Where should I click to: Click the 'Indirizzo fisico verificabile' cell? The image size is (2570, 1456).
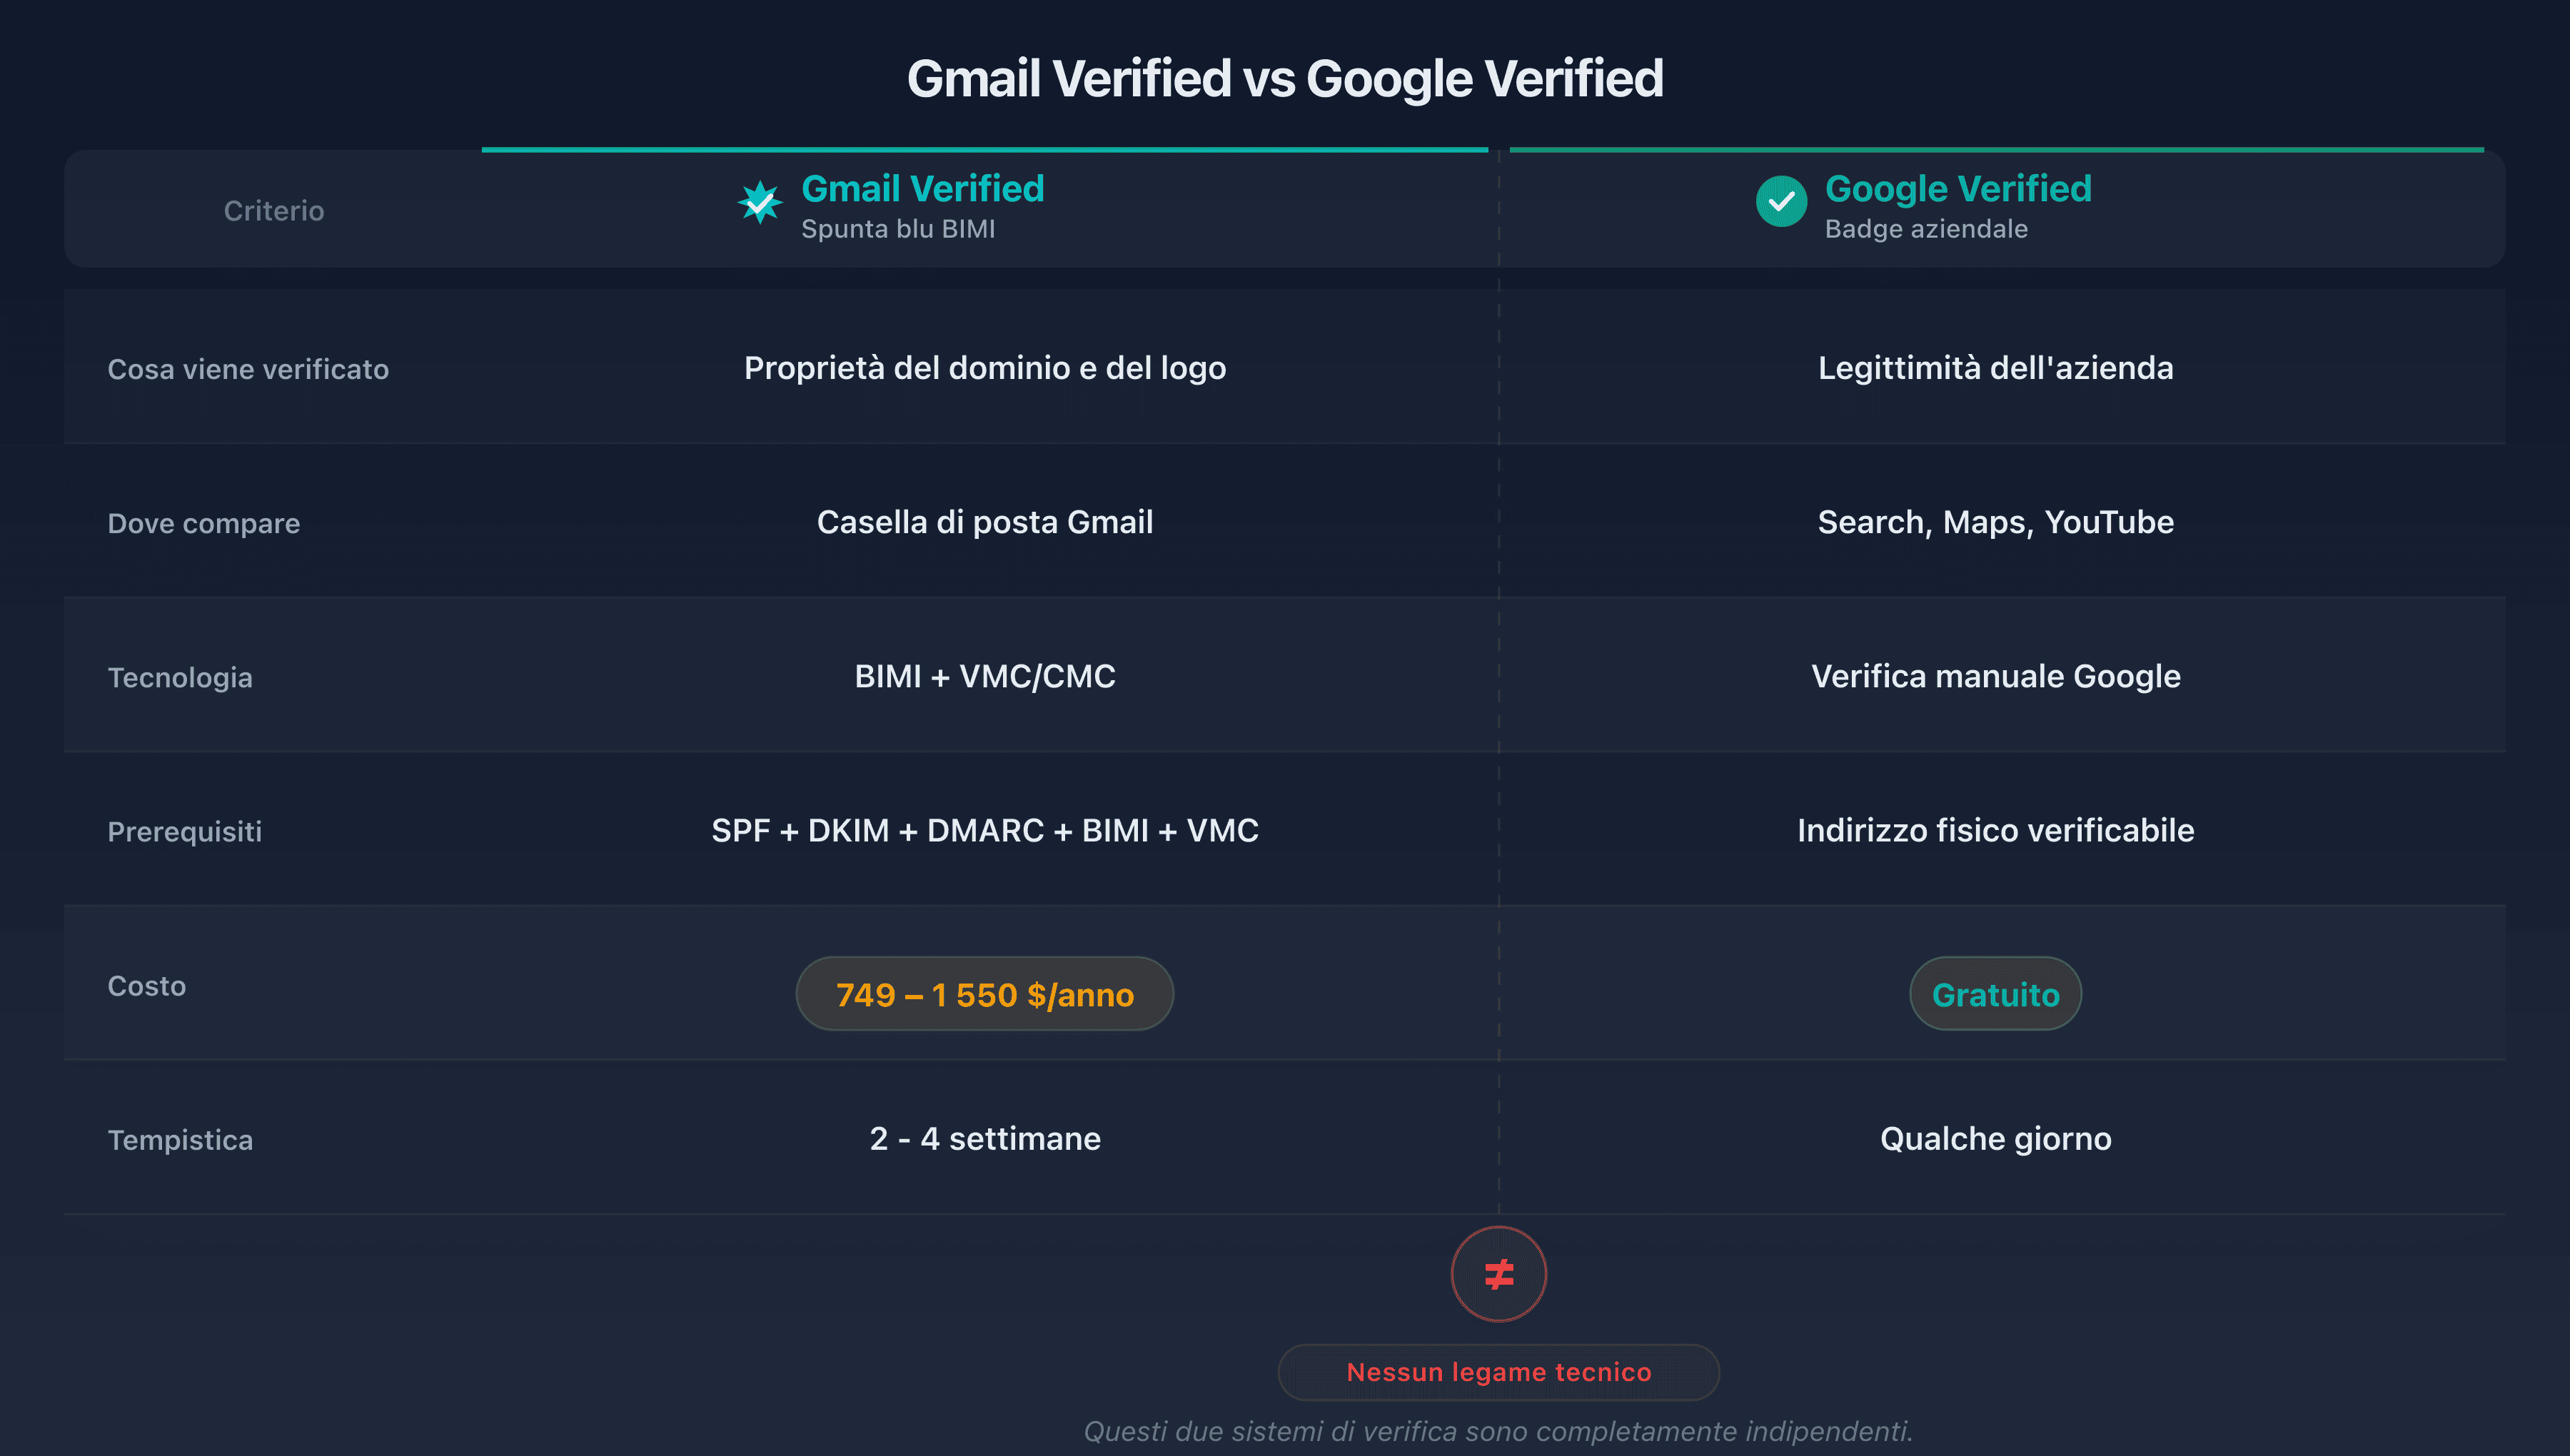(x=1995, y=830)
